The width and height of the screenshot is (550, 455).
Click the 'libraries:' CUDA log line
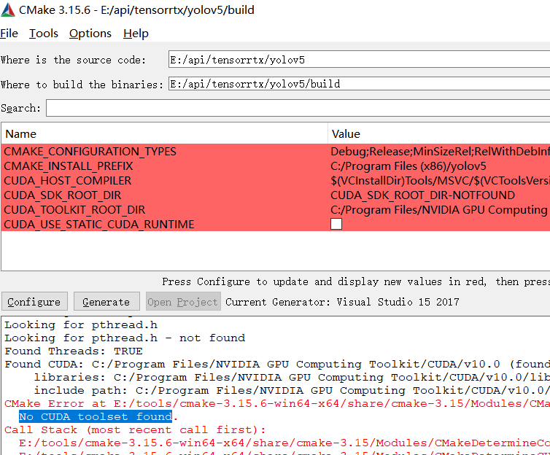[x=292, y=377]
